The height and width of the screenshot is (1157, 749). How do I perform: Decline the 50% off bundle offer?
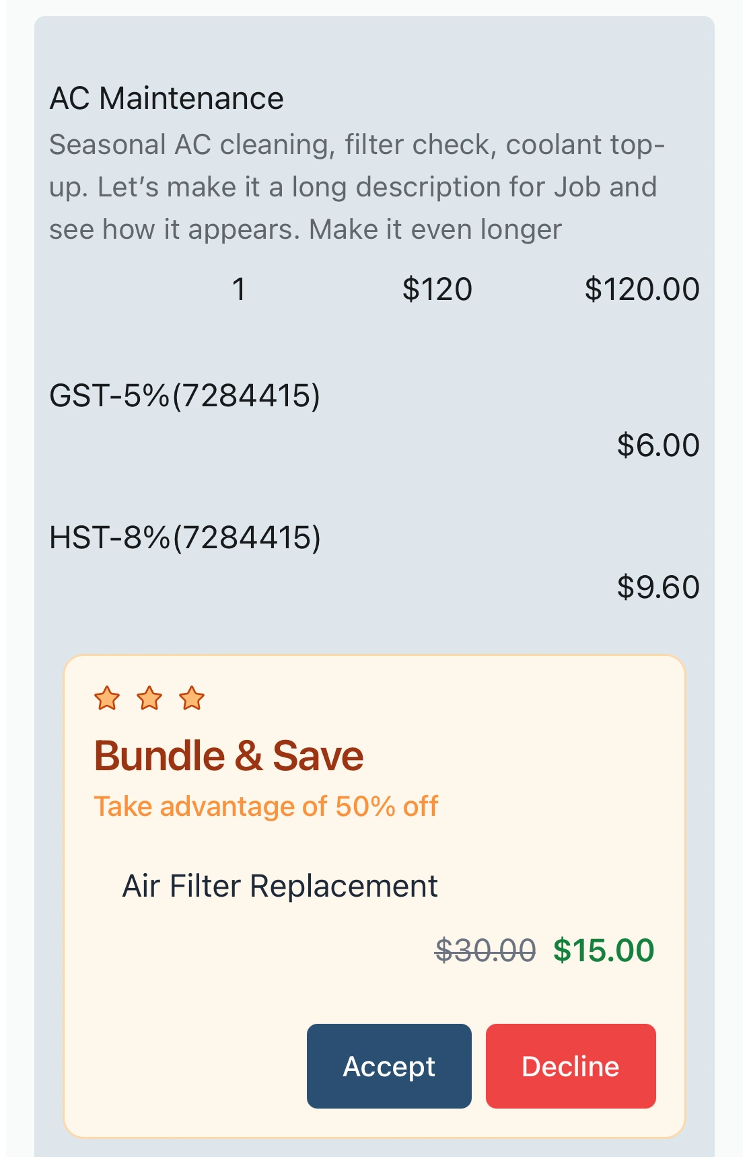pos(570,1066)
